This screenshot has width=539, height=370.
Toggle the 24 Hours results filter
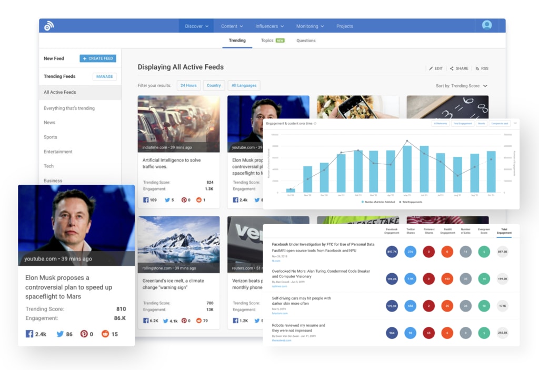tap(188, 85)
